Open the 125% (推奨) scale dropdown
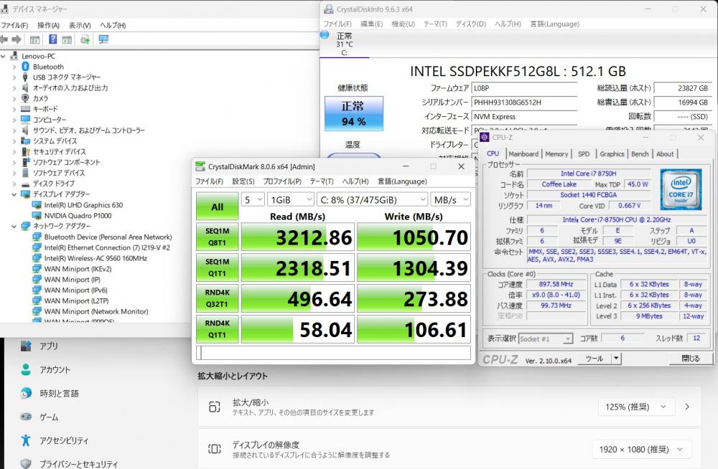Screen dimensions: 718x469 click(635, 407)
